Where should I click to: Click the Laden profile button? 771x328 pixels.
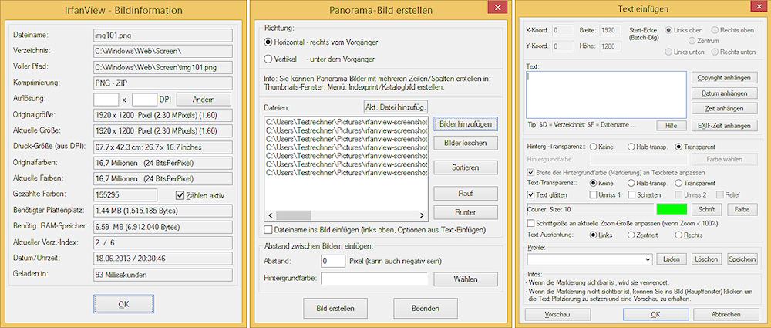pos(672,259)
